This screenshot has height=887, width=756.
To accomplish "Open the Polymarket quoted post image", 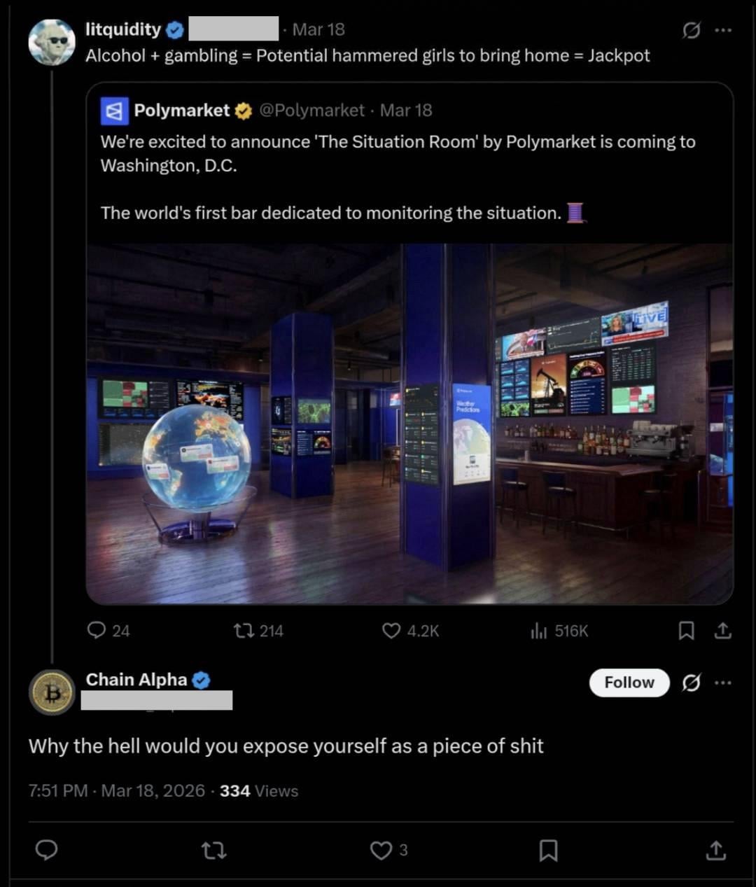I will [409, 424].
